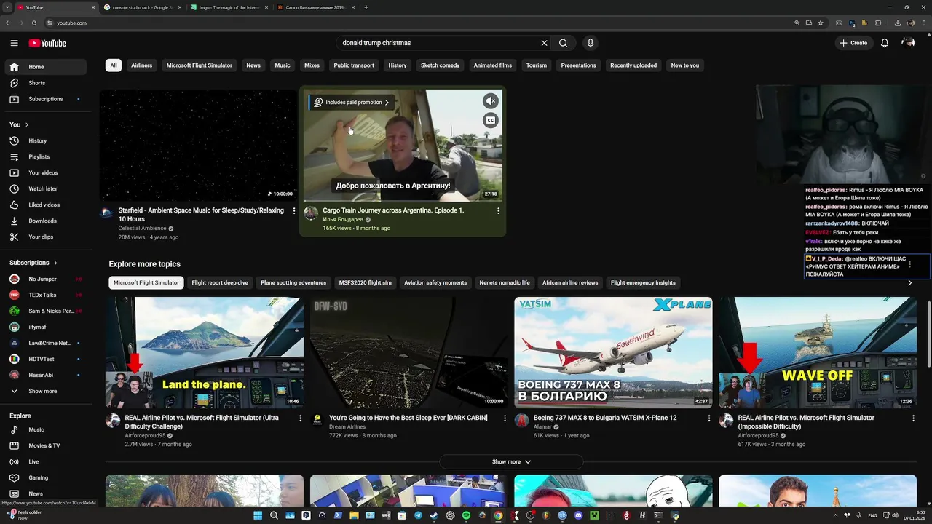Open the YouTube hamburger guide menu

14,43
